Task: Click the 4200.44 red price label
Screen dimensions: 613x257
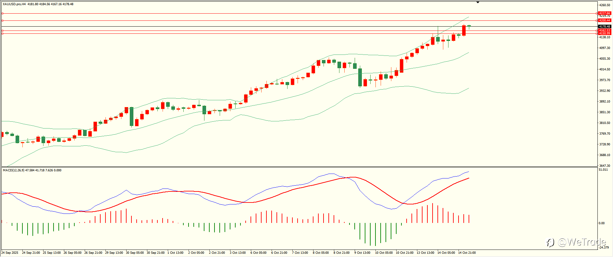Action: 605,20
